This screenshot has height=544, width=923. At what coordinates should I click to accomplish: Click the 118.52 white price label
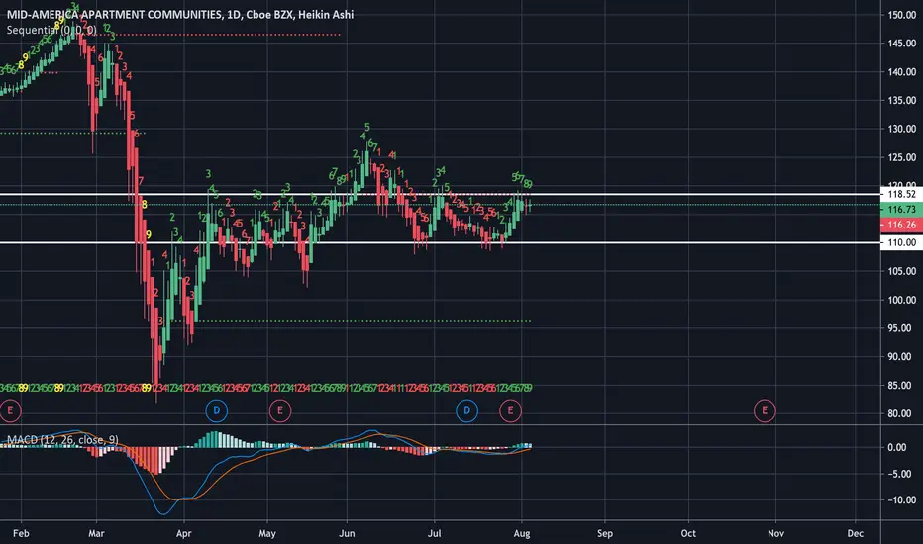click(901, 194)
